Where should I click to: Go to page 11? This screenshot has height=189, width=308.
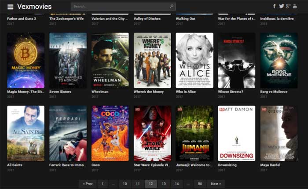tap(138, 184)
